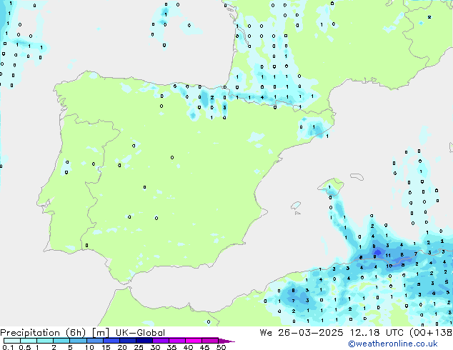The height and width of the screenshot is (350, 453).
Task: Click the "20" legend scale label
Action: coord(122,347)
